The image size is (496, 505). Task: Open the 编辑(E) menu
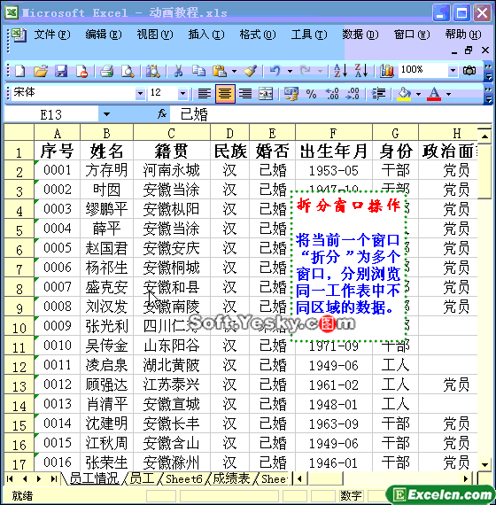[104, 35]
